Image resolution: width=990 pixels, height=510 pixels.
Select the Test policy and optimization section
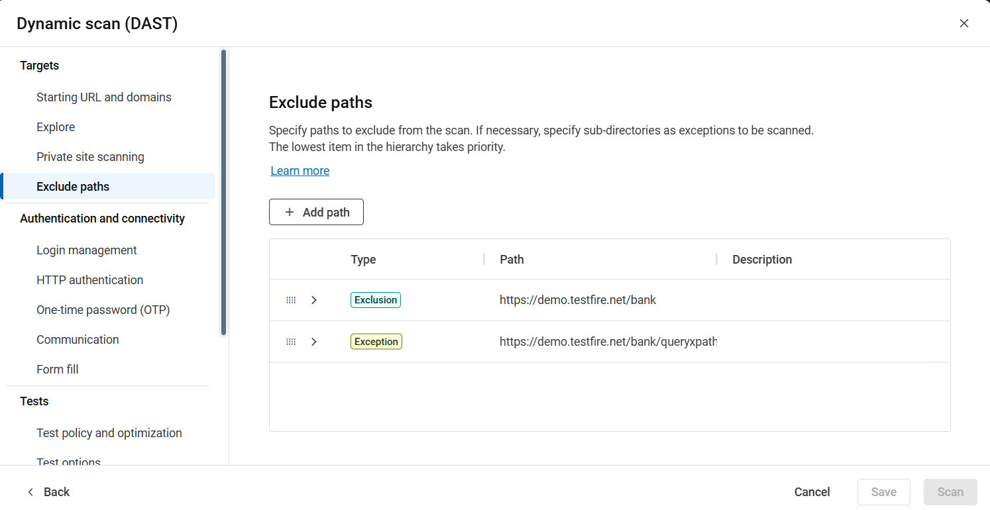109,433
